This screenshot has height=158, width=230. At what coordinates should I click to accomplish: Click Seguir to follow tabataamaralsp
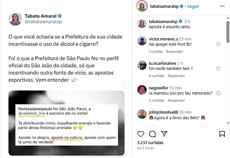click(193, 6)
